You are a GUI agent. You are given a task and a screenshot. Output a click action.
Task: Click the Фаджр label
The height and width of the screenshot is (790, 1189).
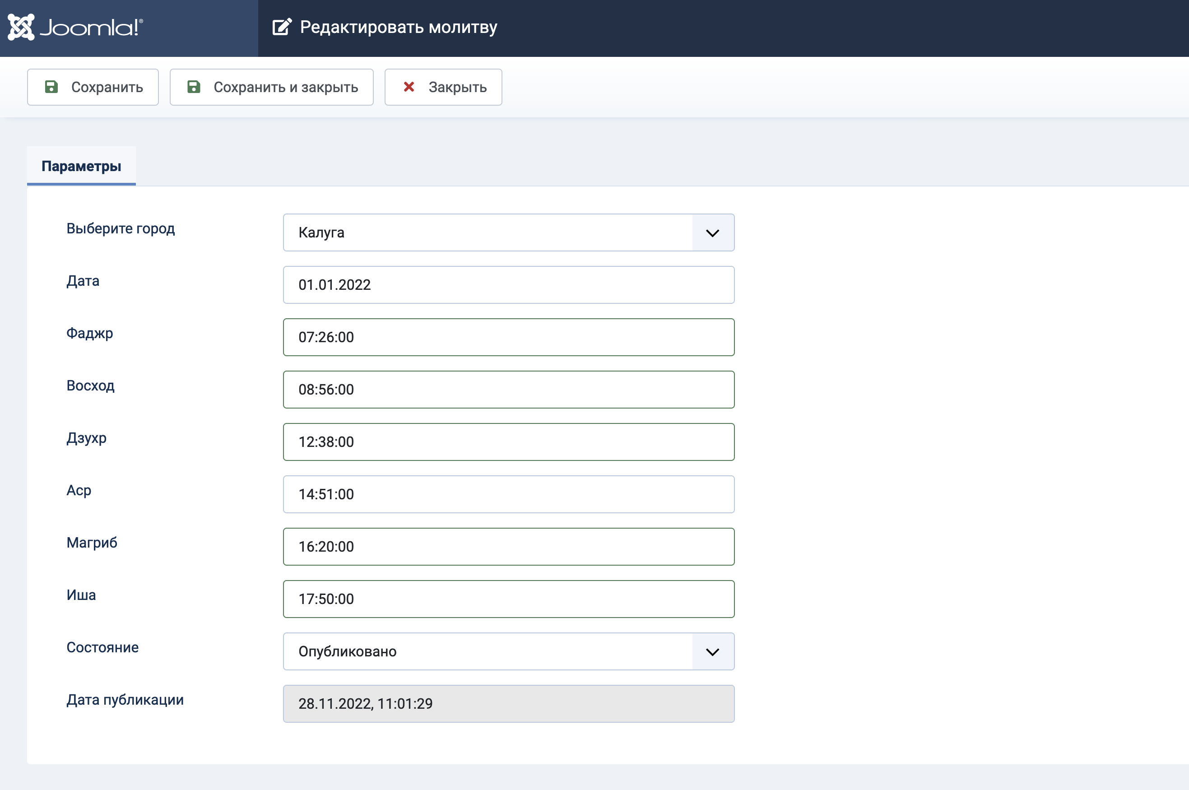90,334
